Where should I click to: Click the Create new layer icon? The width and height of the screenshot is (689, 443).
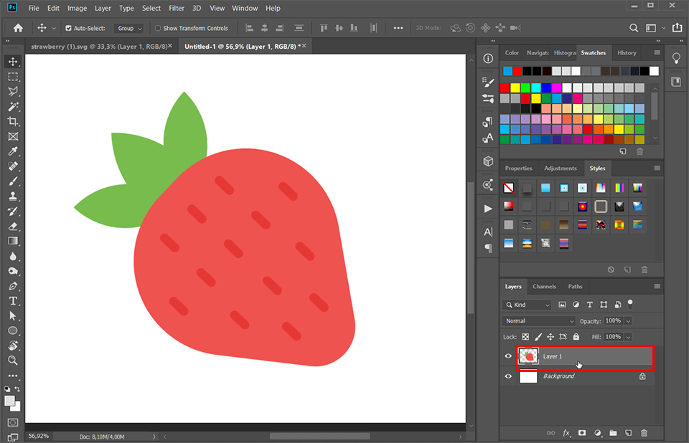(629, 433)
